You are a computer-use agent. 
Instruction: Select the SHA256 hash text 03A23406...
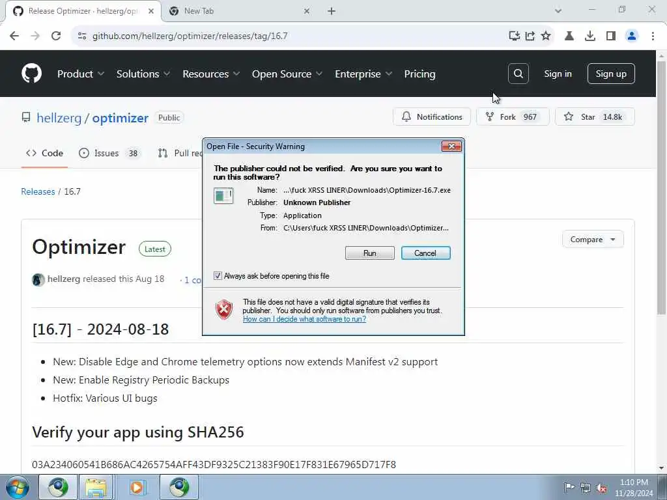pyautogui.click(x=214, y=464)
